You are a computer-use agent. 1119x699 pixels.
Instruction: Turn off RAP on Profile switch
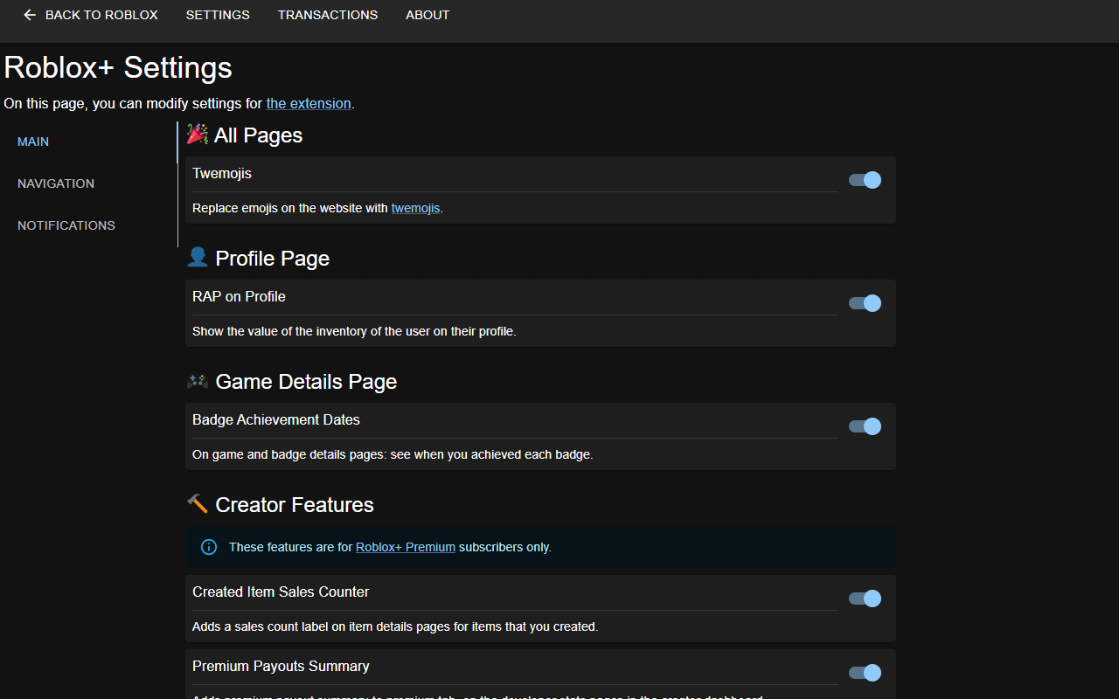865,303
